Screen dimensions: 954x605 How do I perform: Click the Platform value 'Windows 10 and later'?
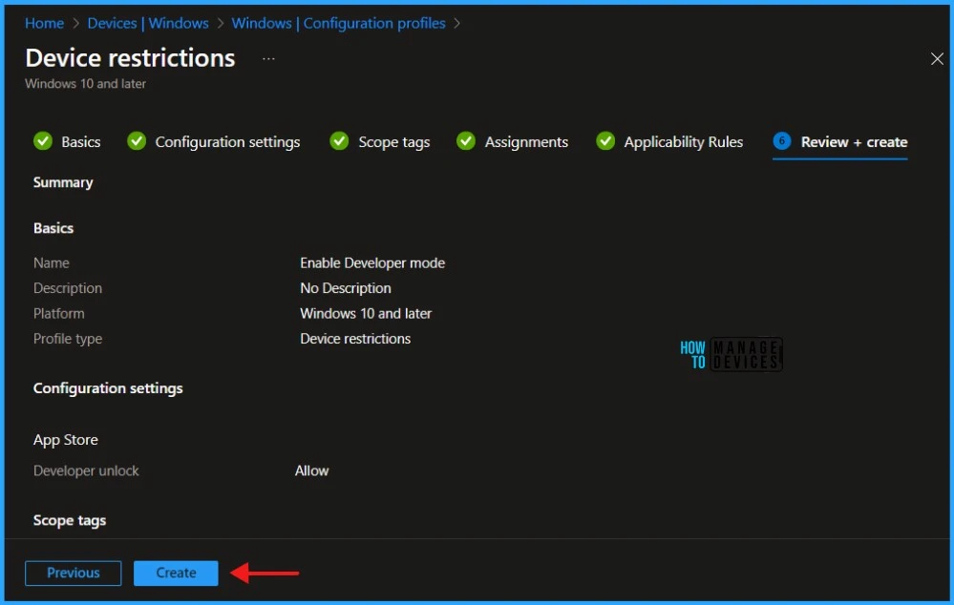tap(366, 314)
